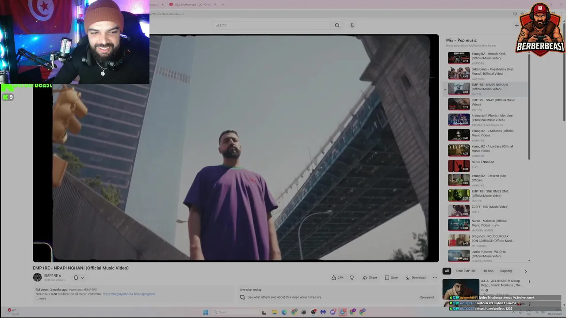Click the Open panel button for chat replay
The width and height of the screenshot is (566, 318).
(x=427, y=297)
